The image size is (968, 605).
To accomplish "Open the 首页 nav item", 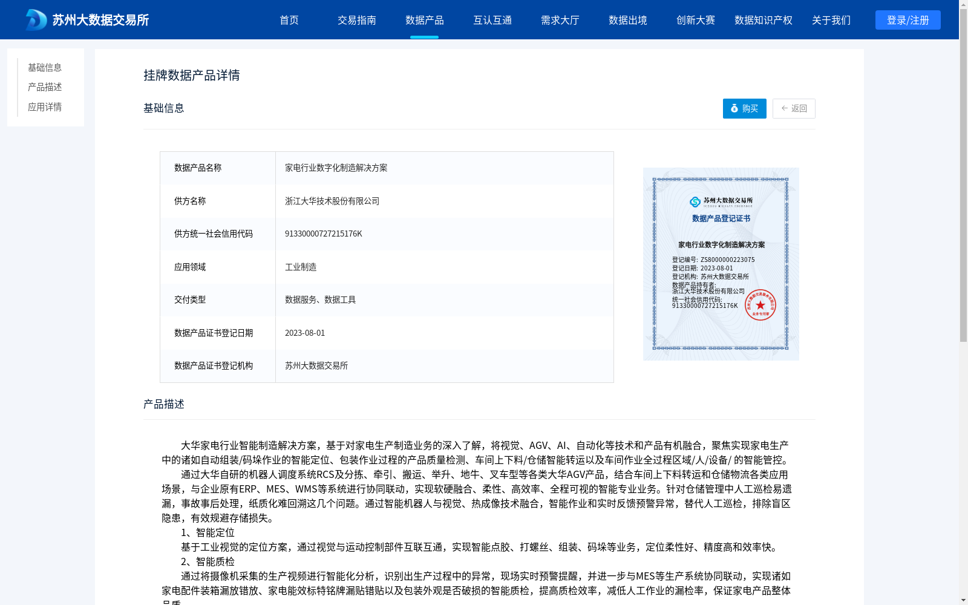I will 289,20.
